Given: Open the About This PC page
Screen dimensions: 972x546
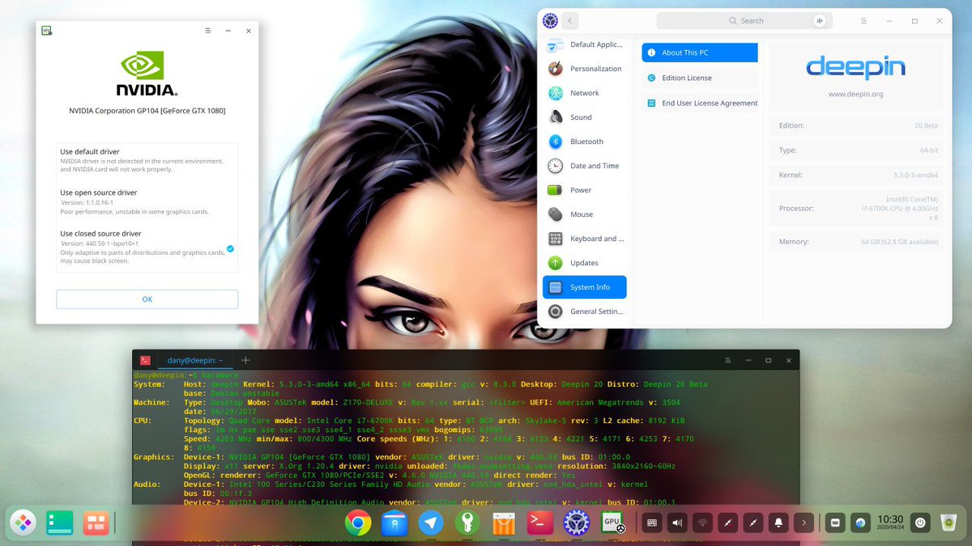Looking at the screenshot, I should coord(700,53).
